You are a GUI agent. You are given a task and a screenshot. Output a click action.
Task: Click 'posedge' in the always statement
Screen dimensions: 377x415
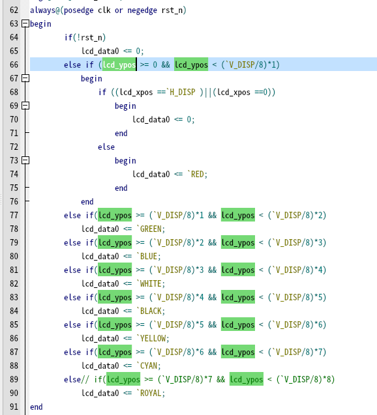tap(79, 10)
